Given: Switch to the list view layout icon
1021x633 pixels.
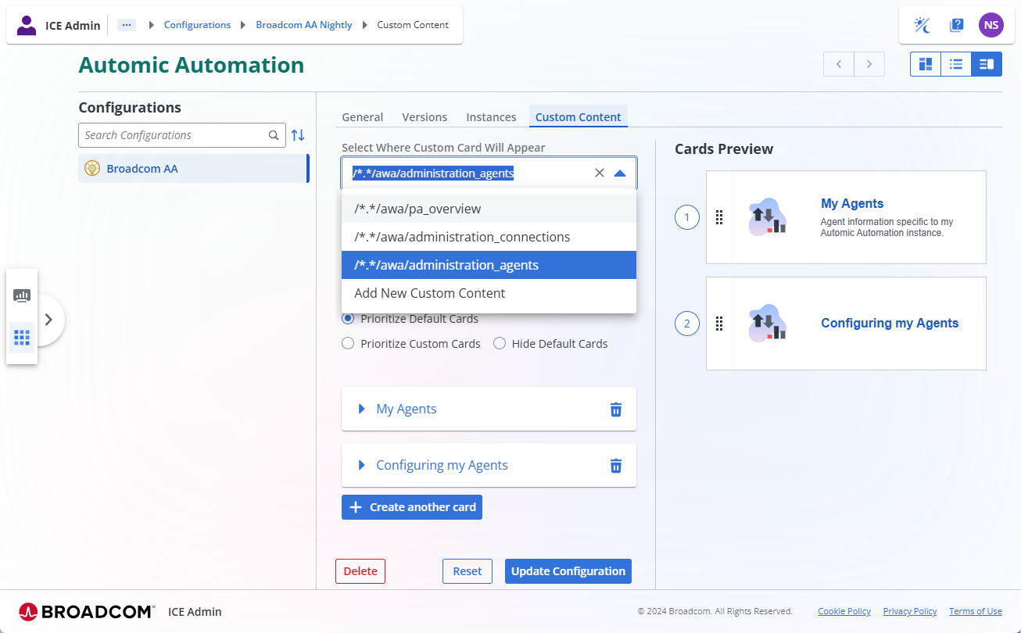Looking at the screenshot, I should coord(955,64).
